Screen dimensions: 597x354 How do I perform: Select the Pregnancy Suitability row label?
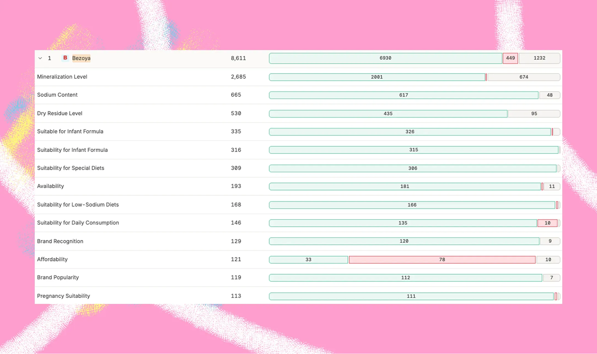pos(63,296)
